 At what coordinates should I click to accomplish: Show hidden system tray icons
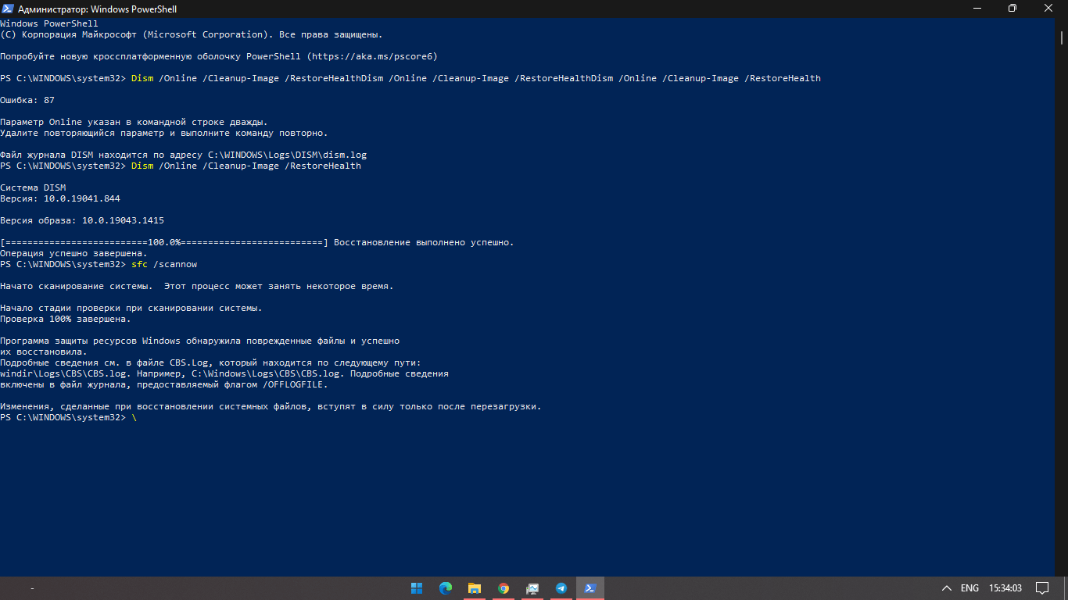[946, 588]
